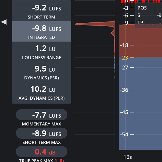Click the red clipping indicators at the graph top
This screenshot has width=162, height=162.
pyautogui.click(x=141, y=1)
